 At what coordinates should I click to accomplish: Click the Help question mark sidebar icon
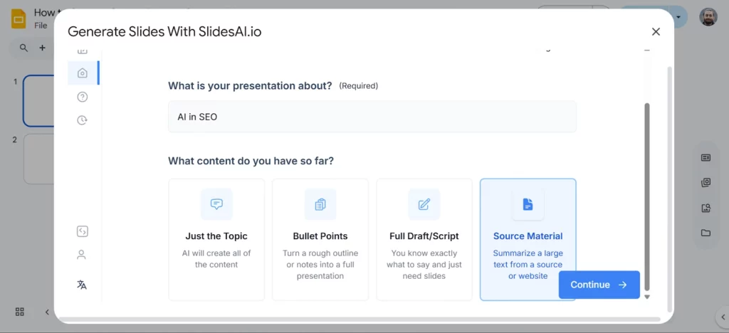[83, 97]
